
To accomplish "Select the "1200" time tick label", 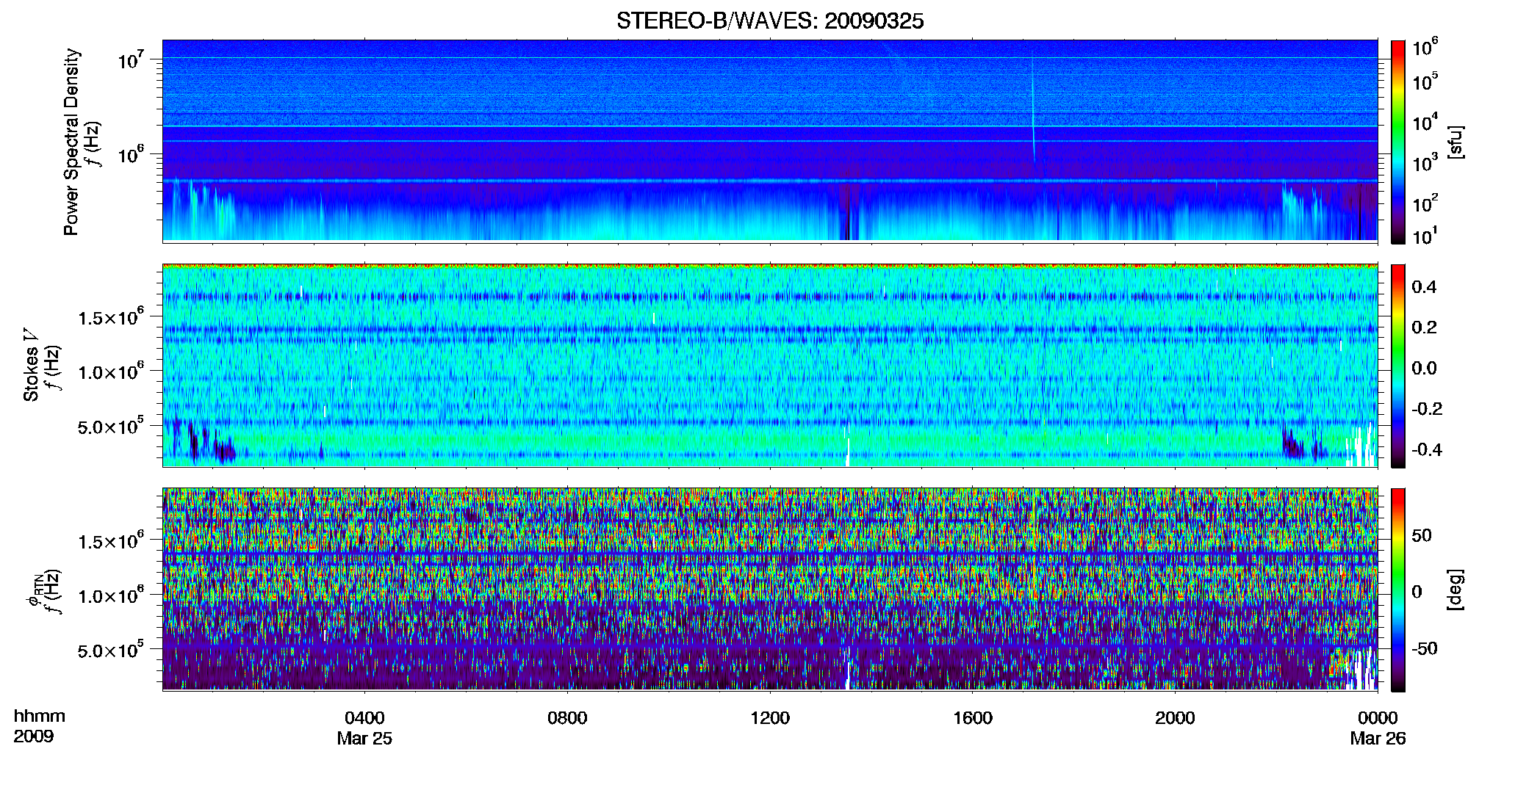I will click(x=770, y=717).
